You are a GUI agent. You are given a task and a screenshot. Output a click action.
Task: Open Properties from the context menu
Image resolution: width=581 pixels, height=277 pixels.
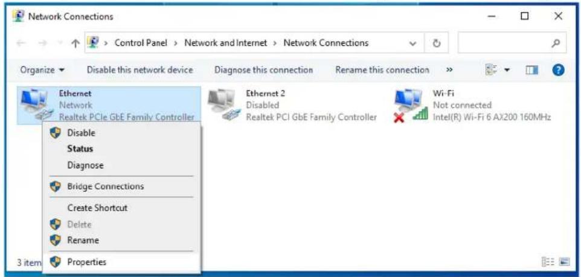click(x=121, y=262)
